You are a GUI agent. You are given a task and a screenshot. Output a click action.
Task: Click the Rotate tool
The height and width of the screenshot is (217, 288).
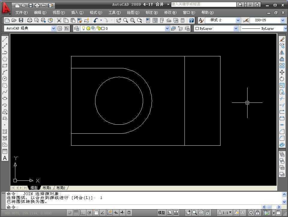[x=282, y=79]
